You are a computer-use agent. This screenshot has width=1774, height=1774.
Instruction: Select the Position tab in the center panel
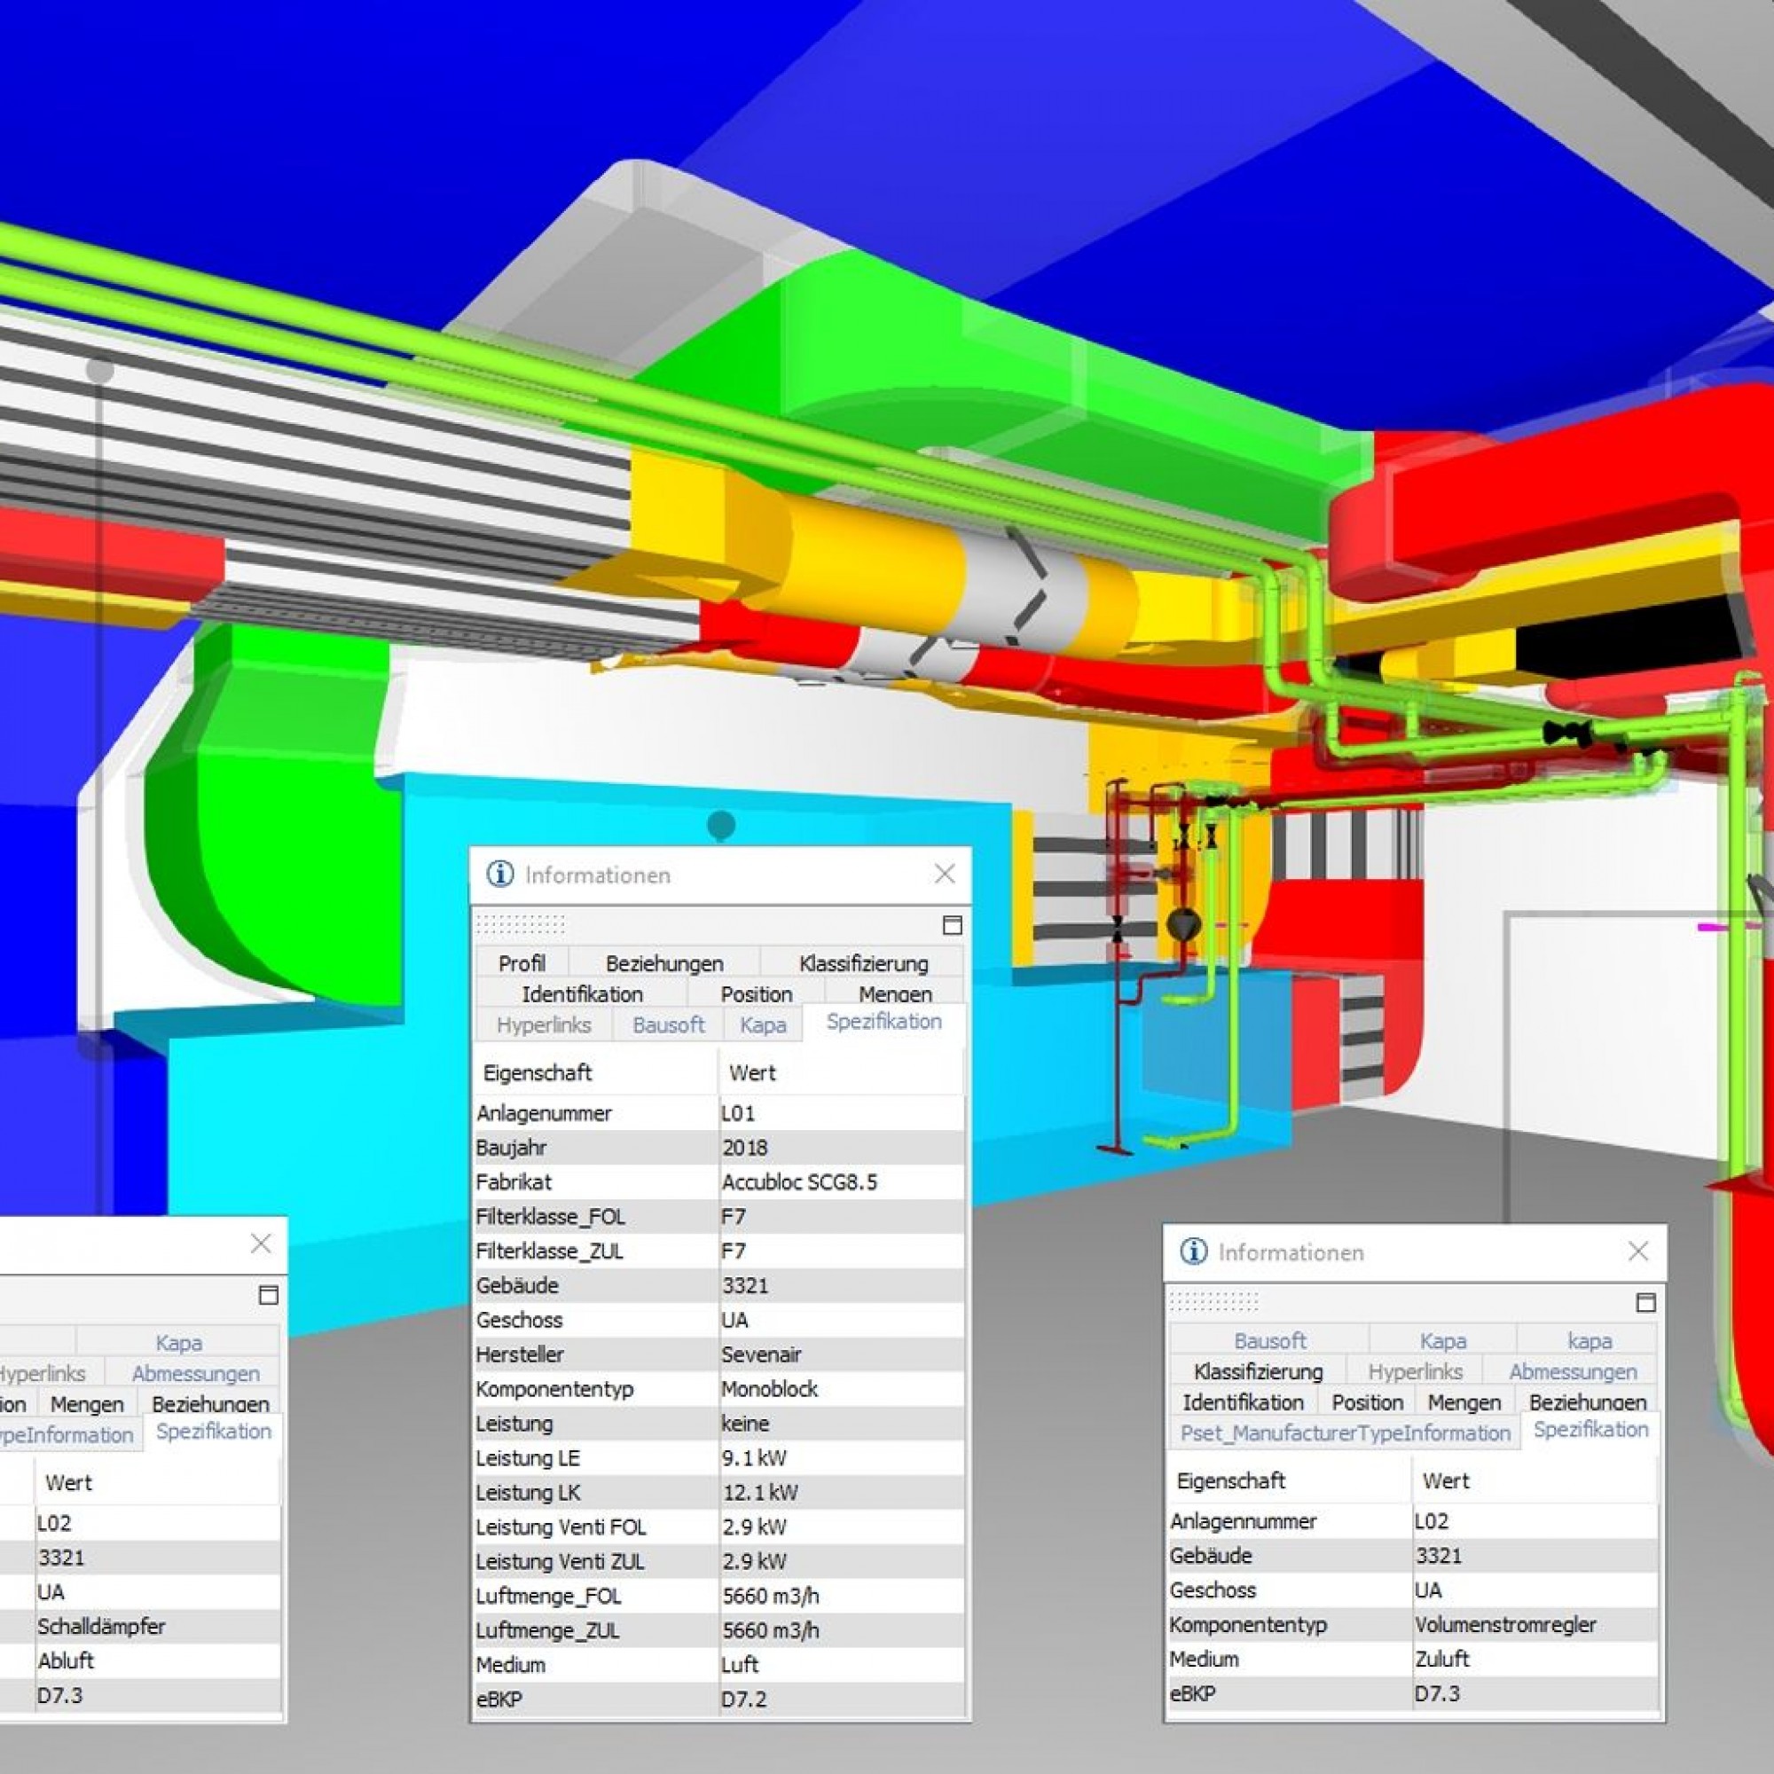point(756,993)
